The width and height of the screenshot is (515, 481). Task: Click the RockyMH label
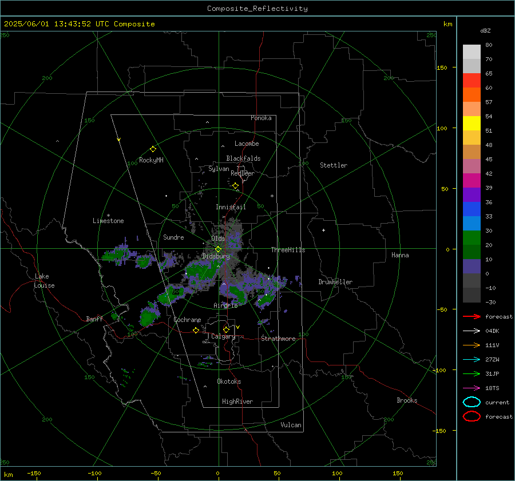click(151, 160)
